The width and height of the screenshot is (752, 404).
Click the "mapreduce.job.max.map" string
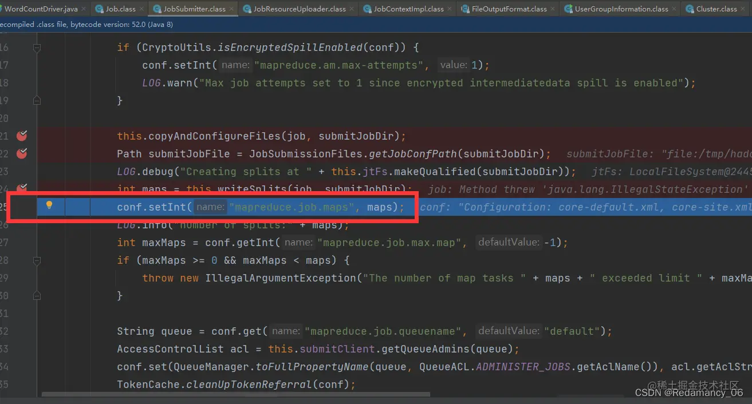click(389, 243)
